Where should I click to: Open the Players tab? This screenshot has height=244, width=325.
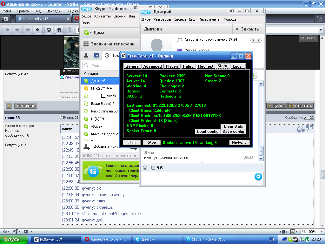(x=172, y=66)
